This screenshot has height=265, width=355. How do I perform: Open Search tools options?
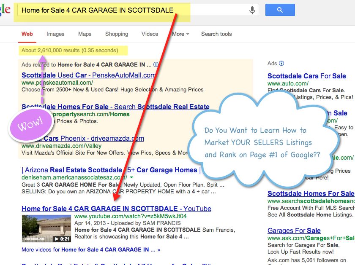coord(216,34)
